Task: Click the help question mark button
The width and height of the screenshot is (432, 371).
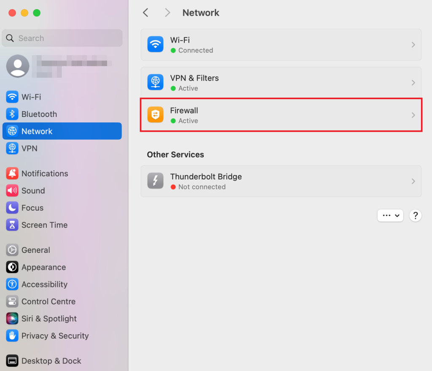Action: (416, 215)
